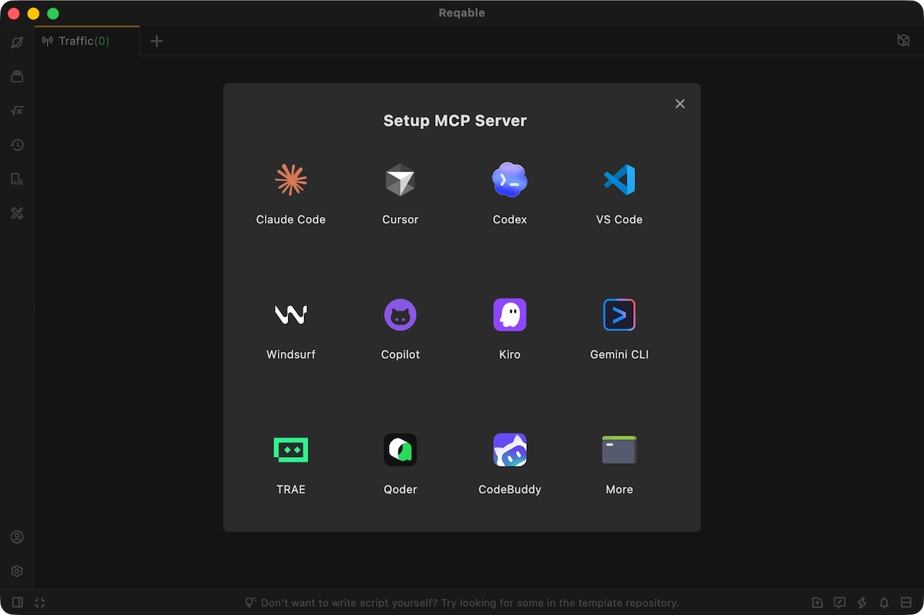Open the planet icon in the sidebar
This screenshot has width=924, height=615.
17,43
